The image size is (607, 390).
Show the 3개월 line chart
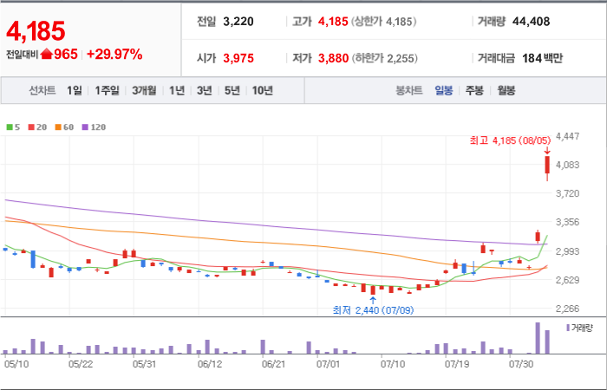click(144, 90)
